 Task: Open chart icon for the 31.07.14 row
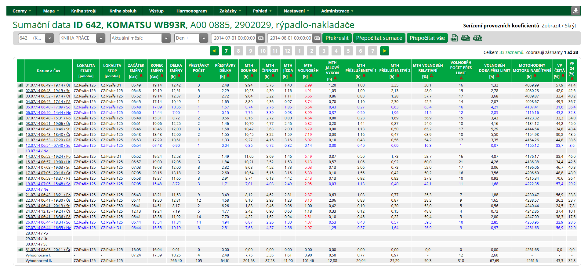pyautogui.click(x=20, y=250)
